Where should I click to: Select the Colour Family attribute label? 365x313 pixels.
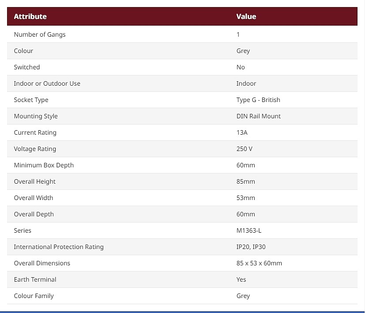coord(34,295)
